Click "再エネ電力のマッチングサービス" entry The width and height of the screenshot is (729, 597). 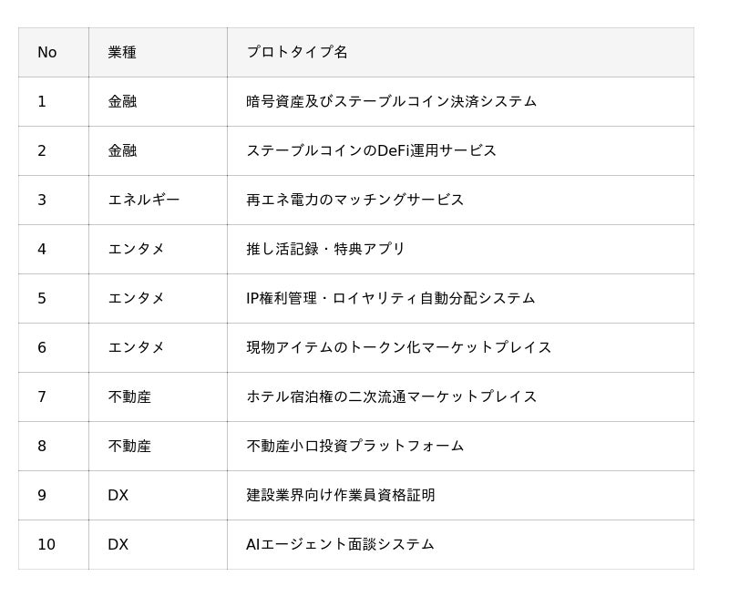354,201
